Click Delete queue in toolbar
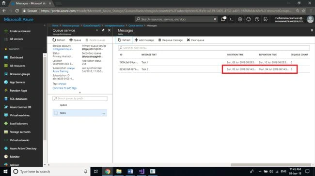 [95, 40]
